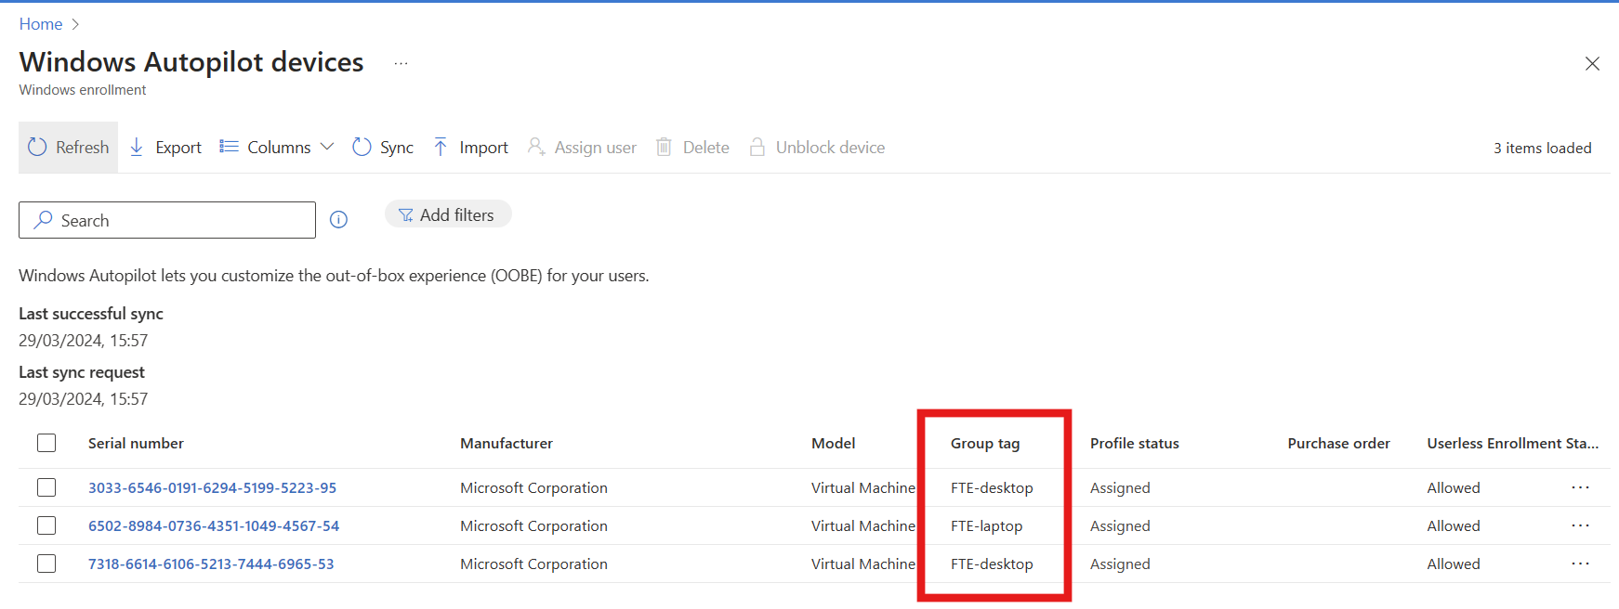This screenshot has height=609, width=1619.
Task: Click the Sync icon
Action: [362, 147]
